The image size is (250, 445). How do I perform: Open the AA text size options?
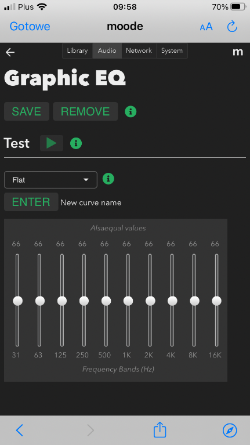[206, 27]
